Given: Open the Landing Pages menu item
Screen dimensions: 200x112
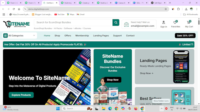Looking at the screenshot, I should coord(101,35).
